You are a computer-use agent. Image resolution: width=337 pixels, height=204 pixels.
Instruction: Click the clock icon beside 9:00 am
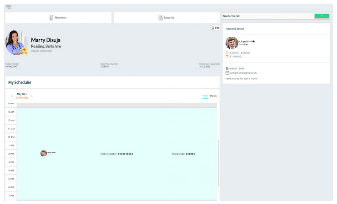tap(227, 53)
